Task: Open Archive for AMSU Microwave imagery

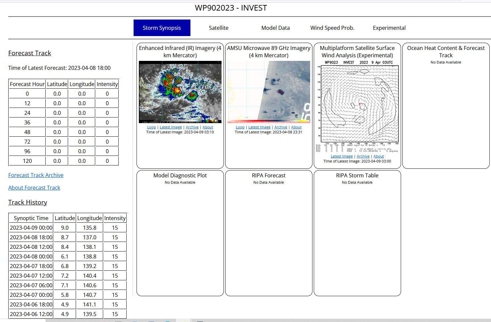Action: click(281, 127)
